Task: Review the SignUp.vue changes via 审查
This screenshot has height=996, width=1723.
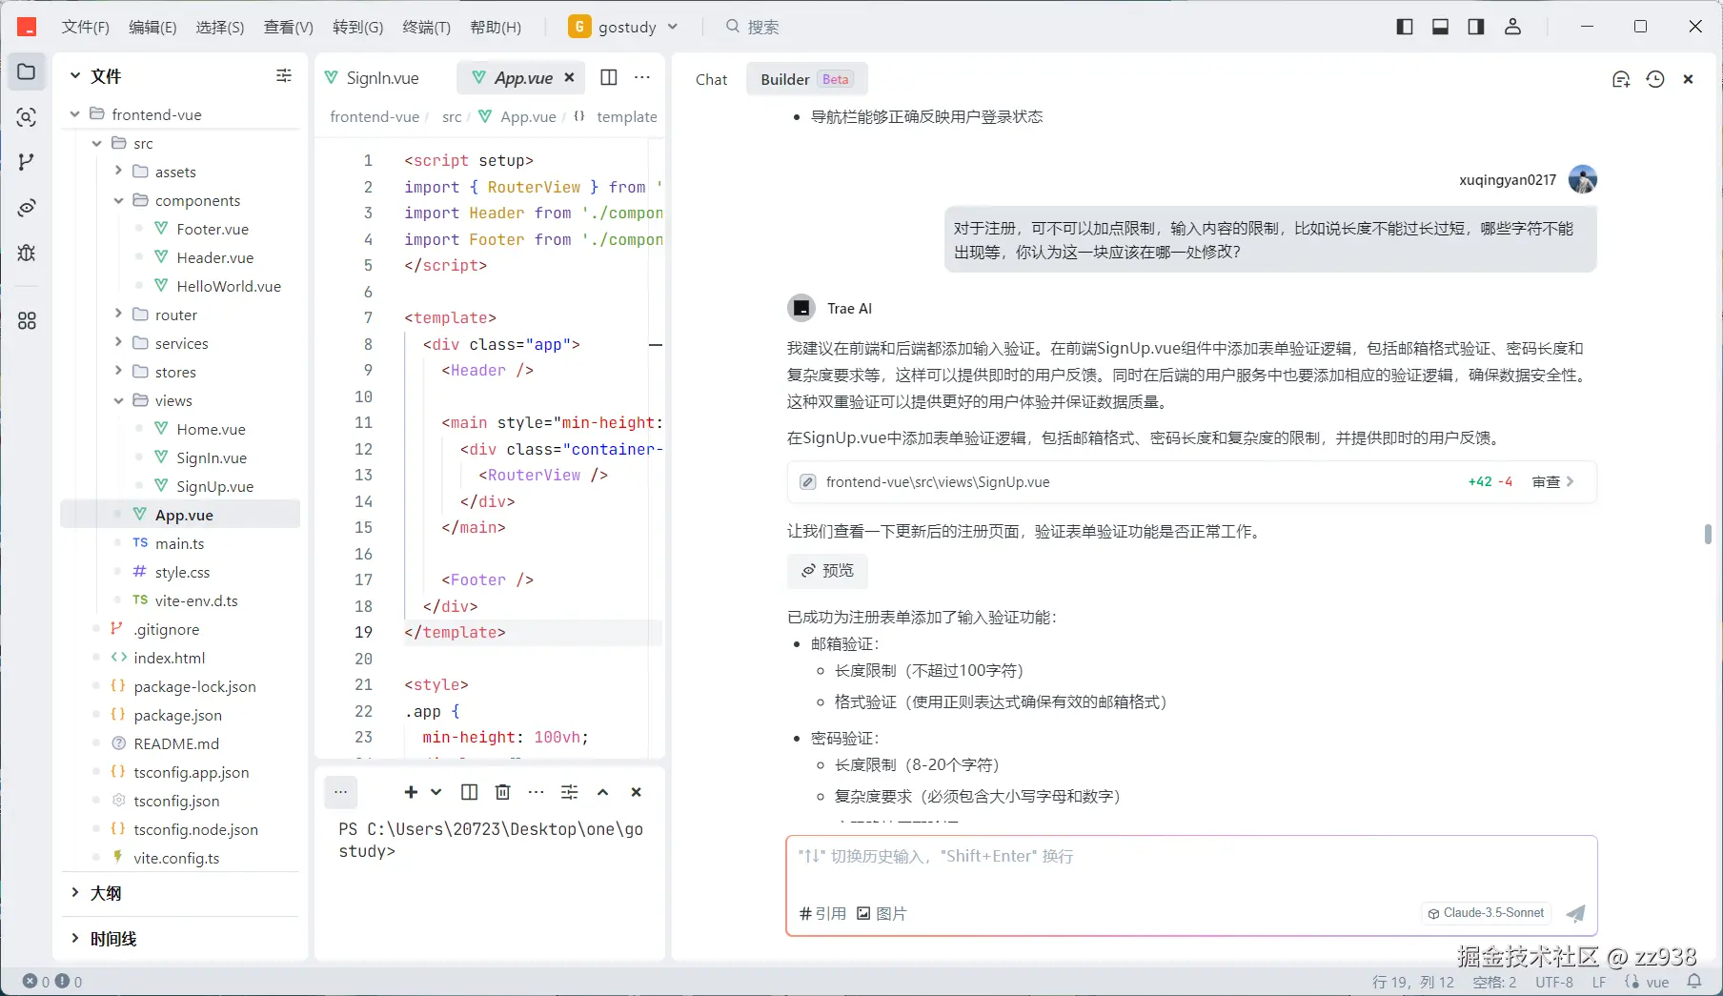Action: coord(1552,482)
